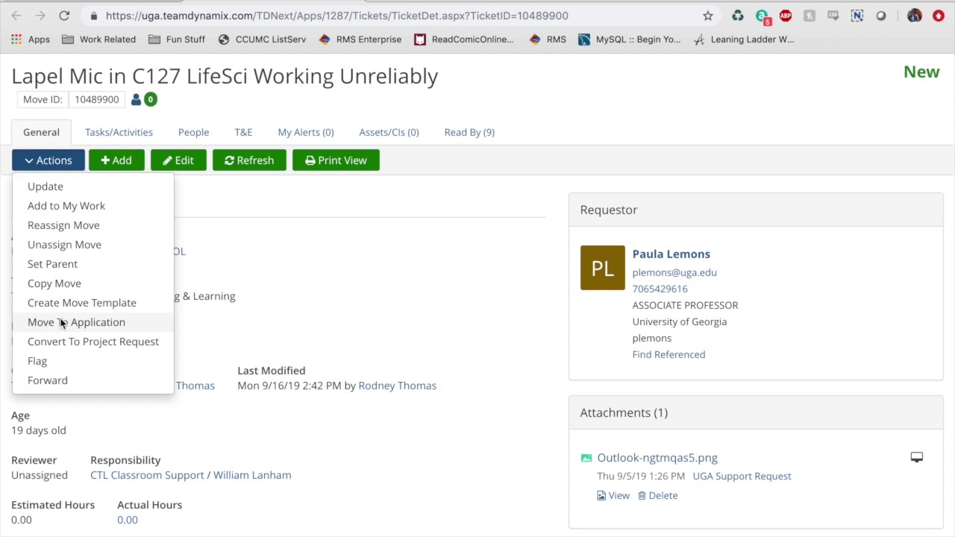Open the Apps grid in bookmarks bar

(16, 40)
